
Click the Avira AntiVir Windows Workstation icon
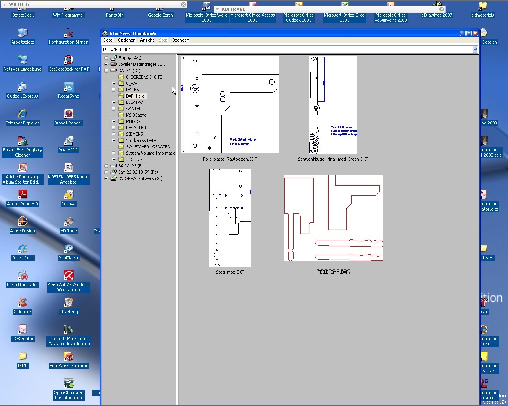tap(68, 276)
